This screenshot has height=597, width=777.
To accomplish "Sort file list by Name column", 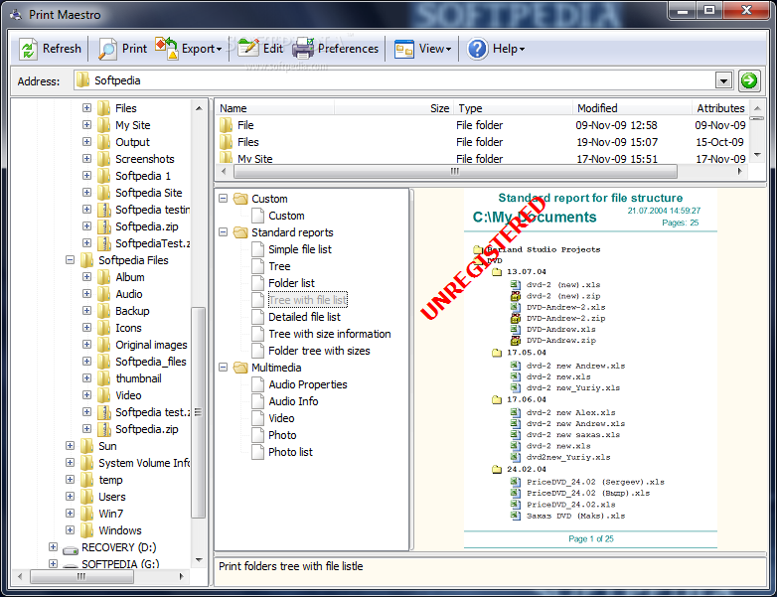I will (275, 108).
